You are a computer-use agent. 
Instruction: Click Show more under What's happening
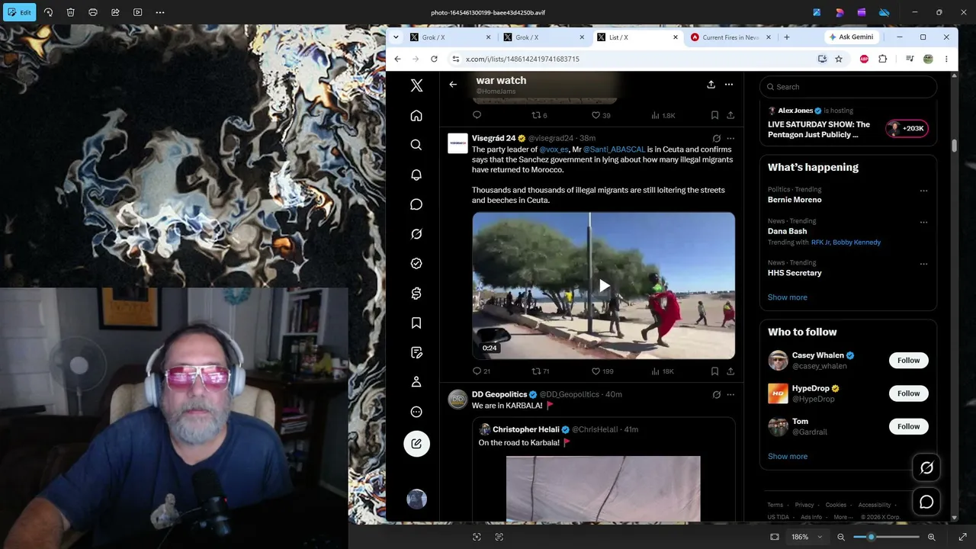click(787, 297)
